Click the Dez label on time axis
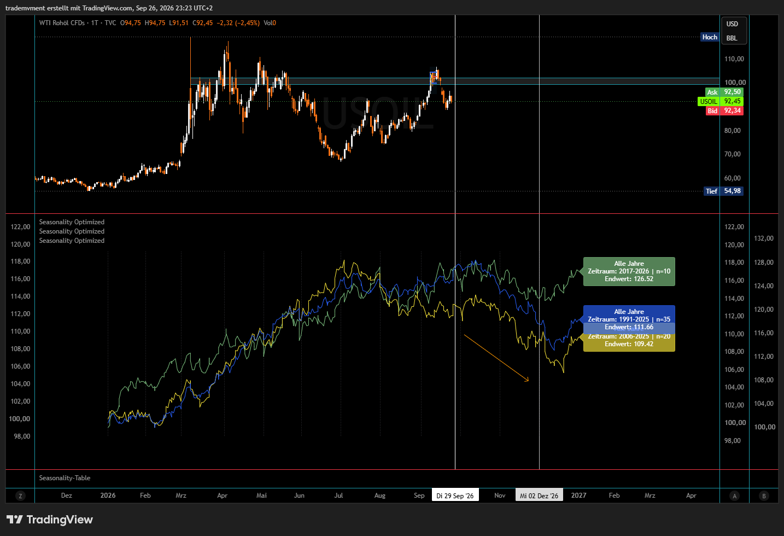This screenshot has width=784, height=536. click(x=66, y=496)
